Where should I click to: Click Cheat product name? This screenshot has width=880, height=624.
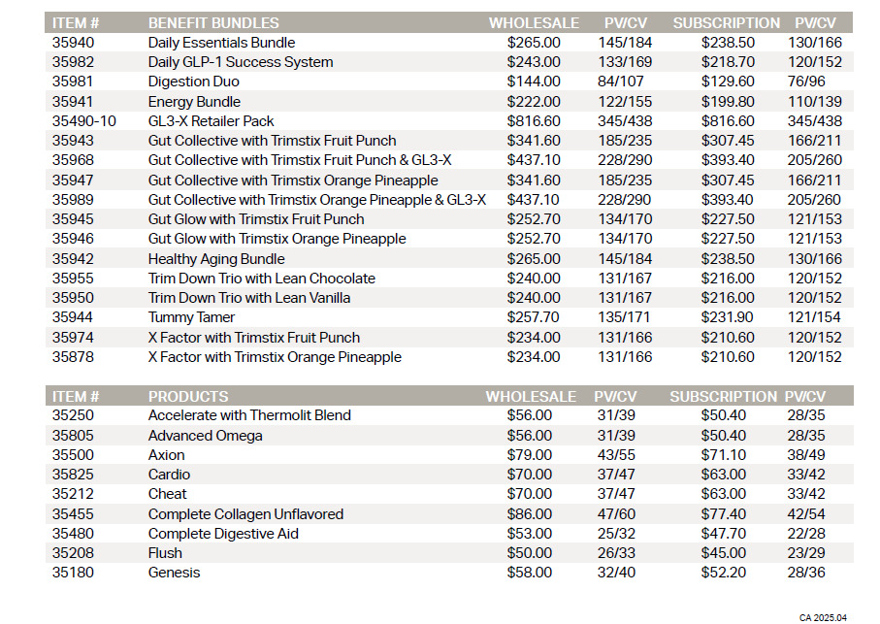click(167, 494)
